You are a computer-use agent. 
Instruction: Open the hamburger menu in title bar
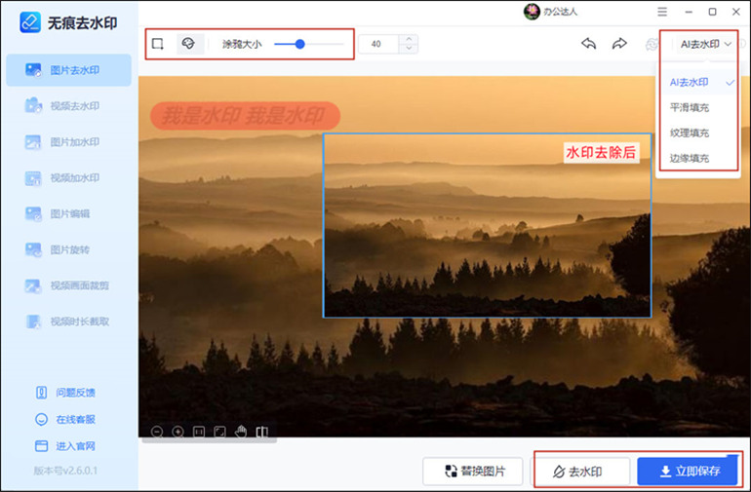(x=662, y=12)
